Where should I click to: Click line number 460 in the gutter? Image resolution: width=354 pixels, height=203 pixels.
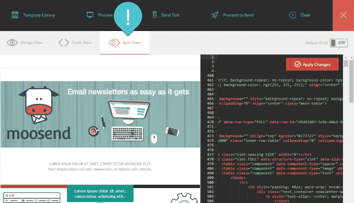[210, 75]
